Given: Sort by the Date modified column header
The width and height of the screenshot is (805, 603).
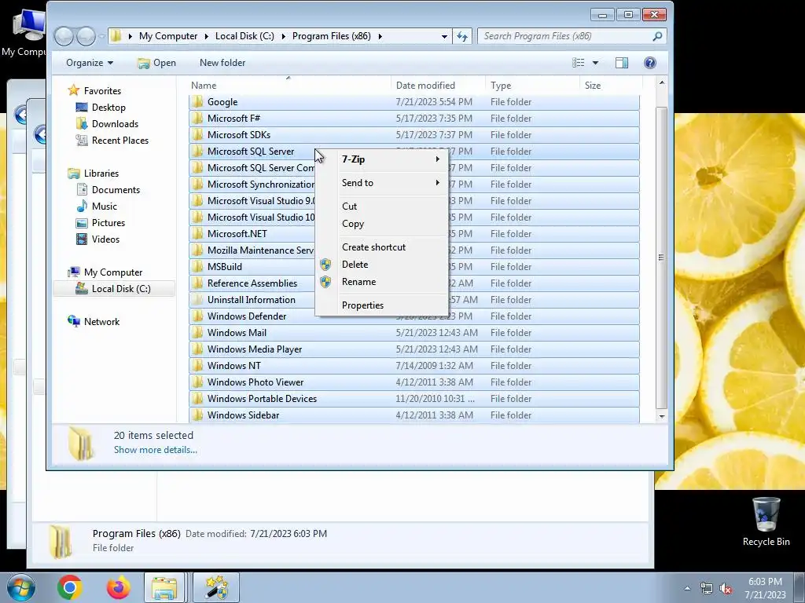Looking at the screenshot, I should [x=438, y=85].
